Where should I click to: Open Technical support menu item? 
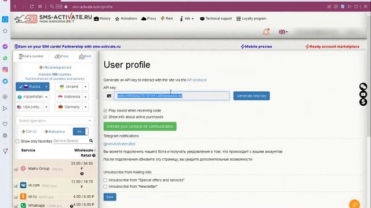(216, 18)
